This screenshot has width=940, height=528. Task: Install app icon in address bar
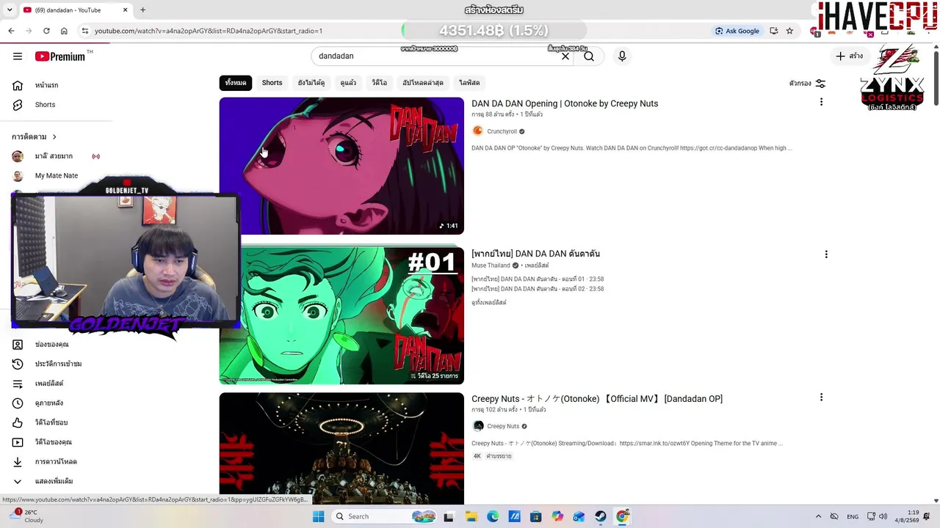tap(773, 31)
